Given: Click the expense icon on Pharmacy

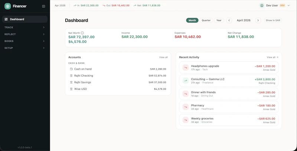Looking at the screenshot, I should point(186,107).
